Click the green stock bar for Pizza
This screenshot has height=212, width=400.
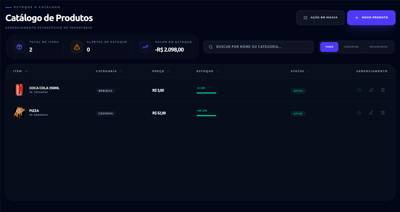[x=206, y=116]
